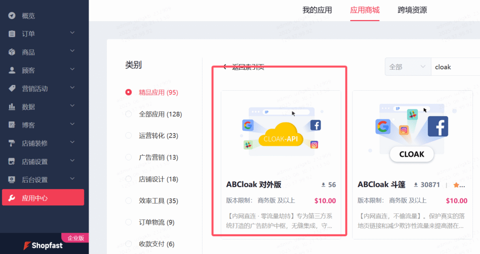Expand the 后台设置 sidebar menu chevron
The image size is (480, 254).
pos(72,179)
